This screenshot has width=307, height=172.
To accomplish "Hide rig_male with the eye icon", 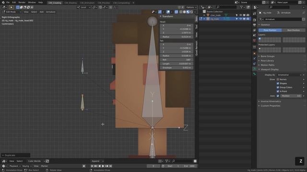I will tap(241, 19).
